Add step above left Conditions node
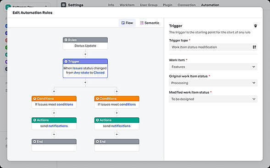 click(54, 91)
